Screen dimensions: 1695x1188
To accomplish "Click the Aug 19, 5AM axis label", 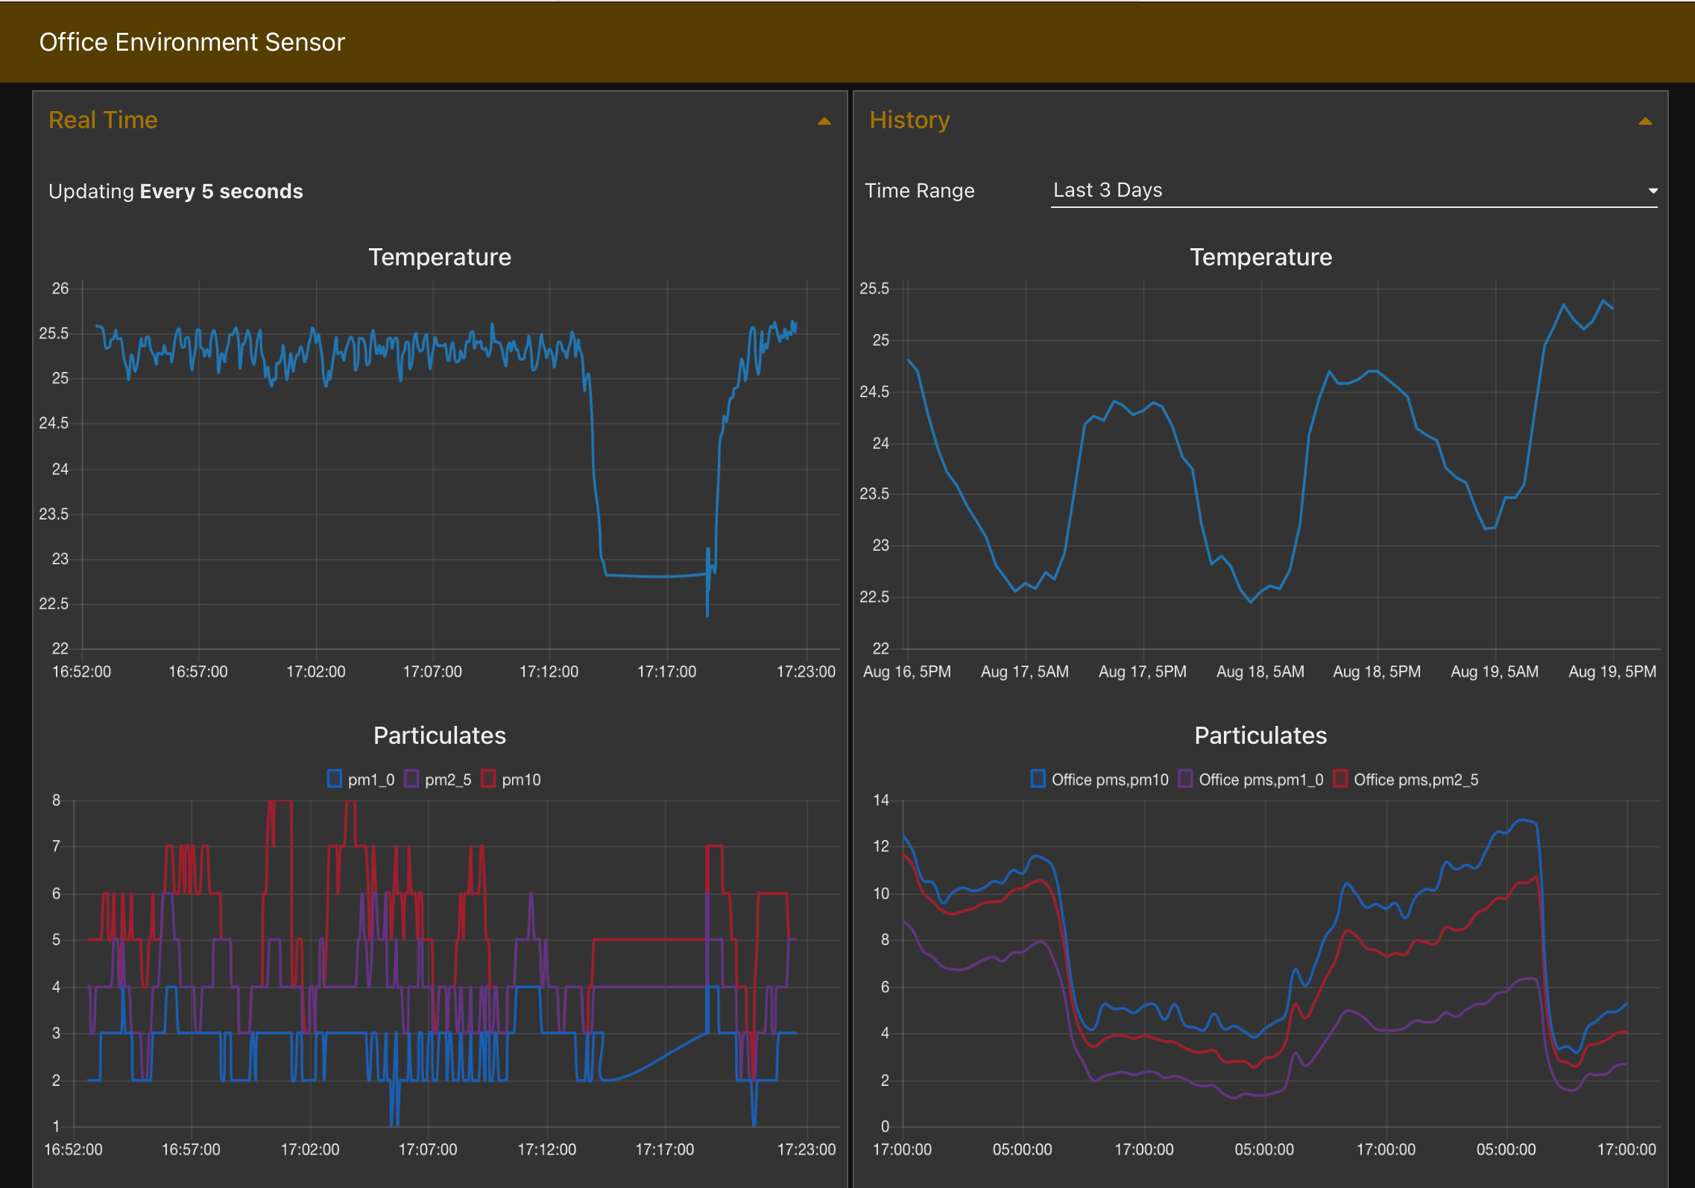I will [1494, 672].
